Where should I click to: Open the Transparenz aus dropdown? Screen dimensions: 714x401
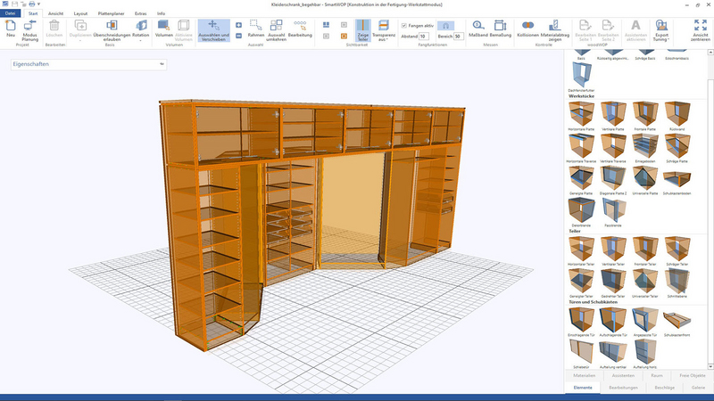click(384, 30)
